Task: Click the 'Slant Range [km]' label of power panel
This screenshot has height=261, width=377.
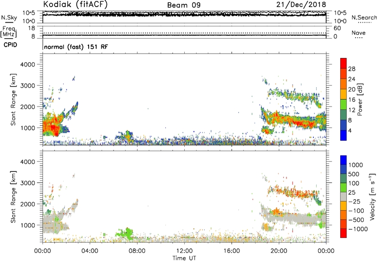Action: tap(13, 99)
